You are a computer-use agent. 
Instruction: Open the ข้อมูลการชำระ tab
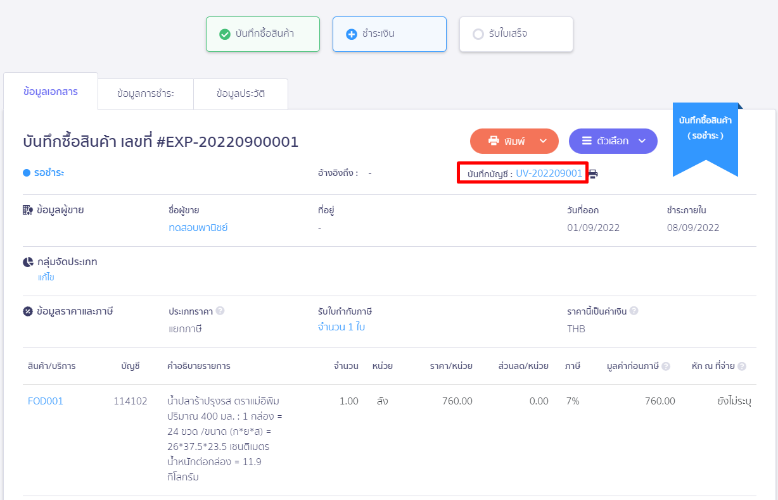(146, 94)
